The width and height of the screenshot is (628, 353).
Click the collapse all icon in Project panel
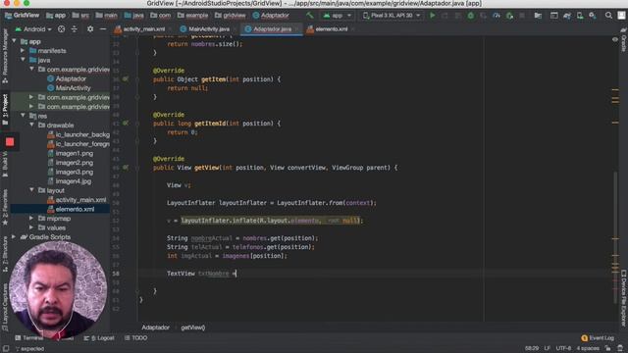click(x=75, y=29)
